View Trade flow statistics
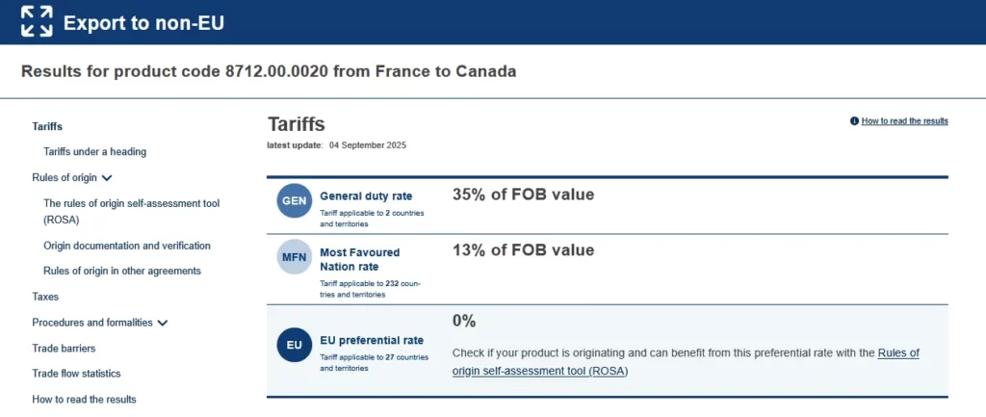 point(76,374)
